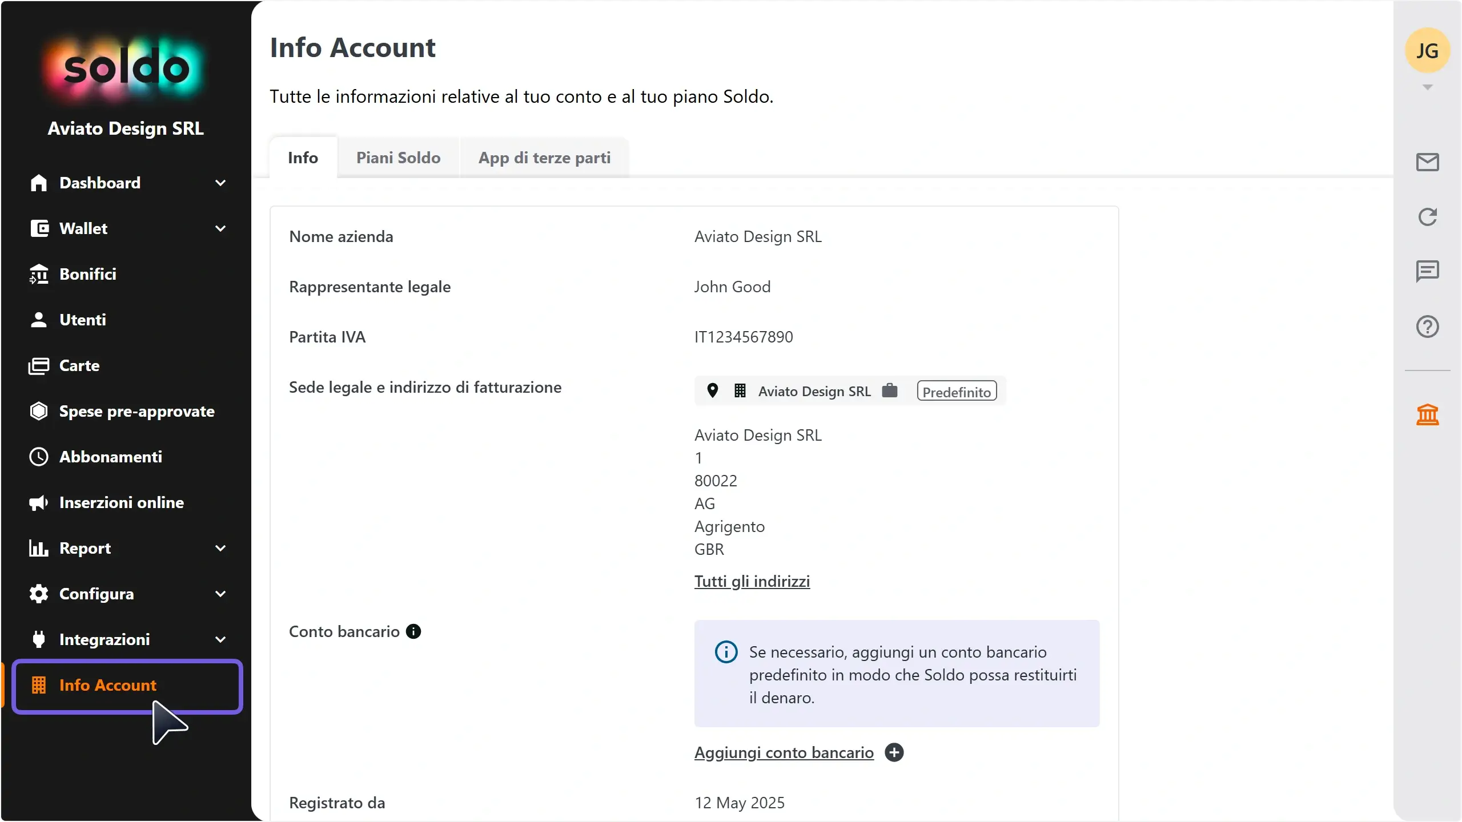
Task: Open the mail envelope icon
Action: click(x=1427, y=162)
